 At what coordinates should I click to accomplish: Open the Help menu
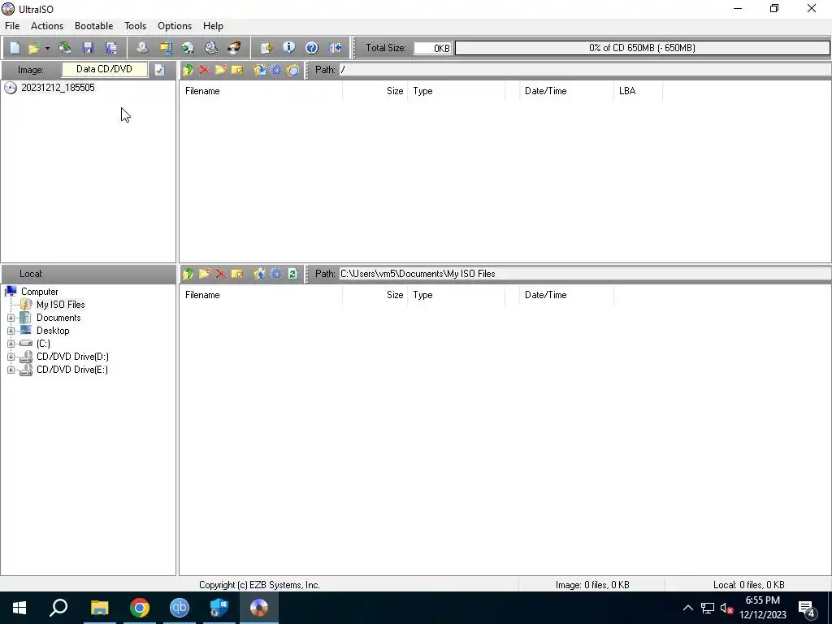tap(214, 26)
